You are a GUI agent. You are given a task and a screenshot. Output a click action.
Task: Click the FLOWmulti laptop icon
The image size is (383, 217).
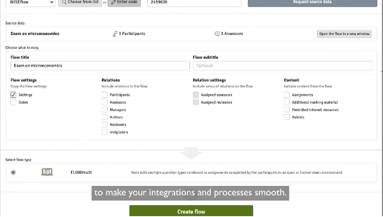47,172
